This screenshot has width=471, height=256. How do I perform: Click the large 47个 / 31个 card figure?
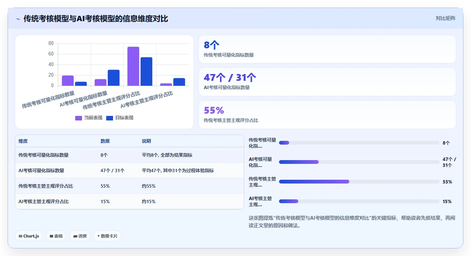tap(230, 77)
